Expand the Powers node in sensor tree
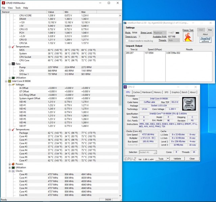216x202 pixels. click(x=9, y=164)
